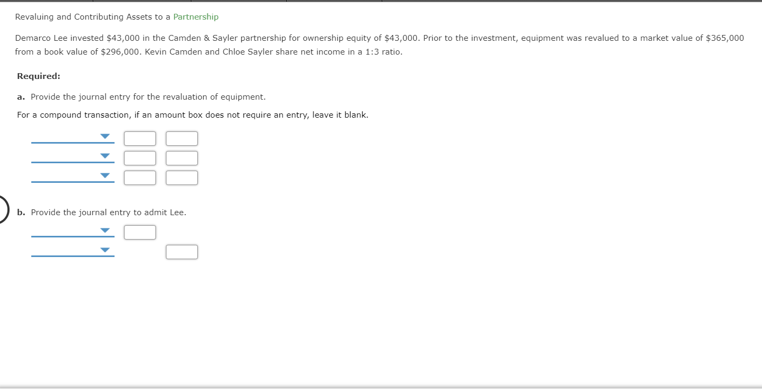Image resolution: width=762 pixels, height=389 pixels.
Task: Click the credit amount box on row one
Action: pos(181,138)
